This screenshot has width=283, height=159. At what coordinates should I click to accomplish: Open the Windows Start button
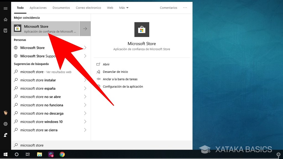coord(6,155)
